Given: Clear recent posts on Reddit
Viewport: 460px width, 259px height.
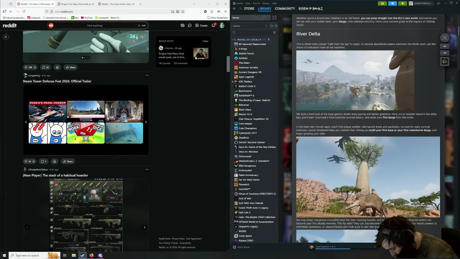Looking at the screenshot, I should [x=205, y=41].
